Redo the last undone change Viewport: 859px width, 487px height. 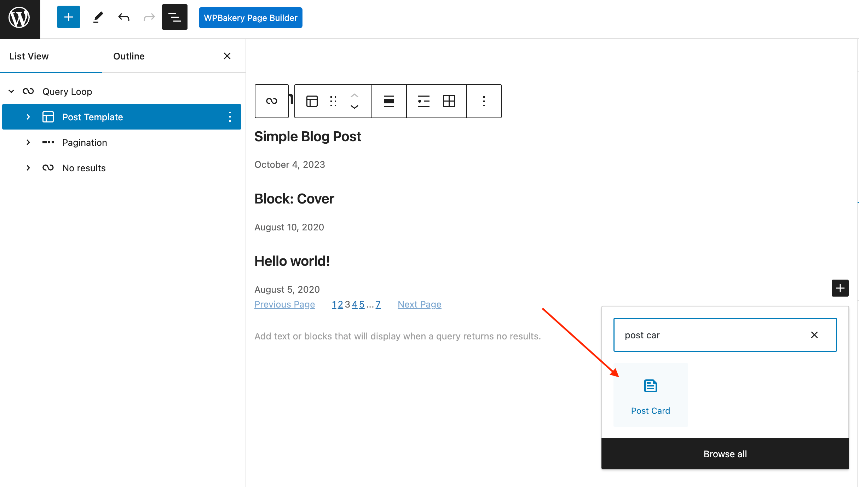149,17
